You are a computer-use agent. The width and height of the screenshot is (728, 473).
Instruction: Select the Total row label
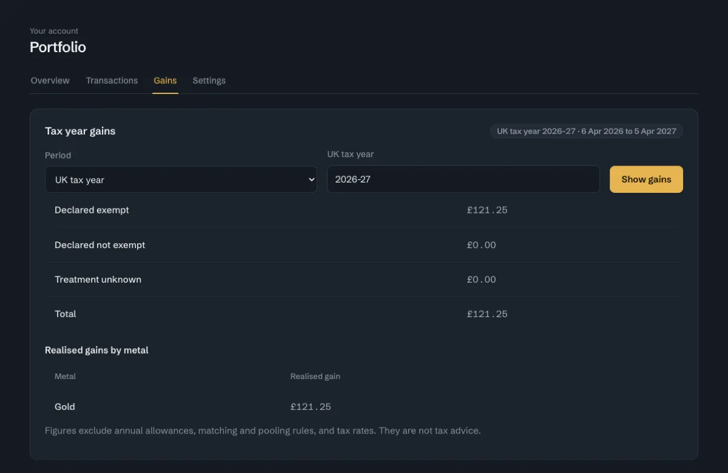click(66, 314)
